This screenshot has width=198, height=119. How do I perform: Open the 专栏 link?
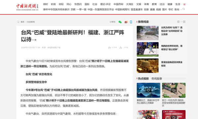tap(171, 10)
